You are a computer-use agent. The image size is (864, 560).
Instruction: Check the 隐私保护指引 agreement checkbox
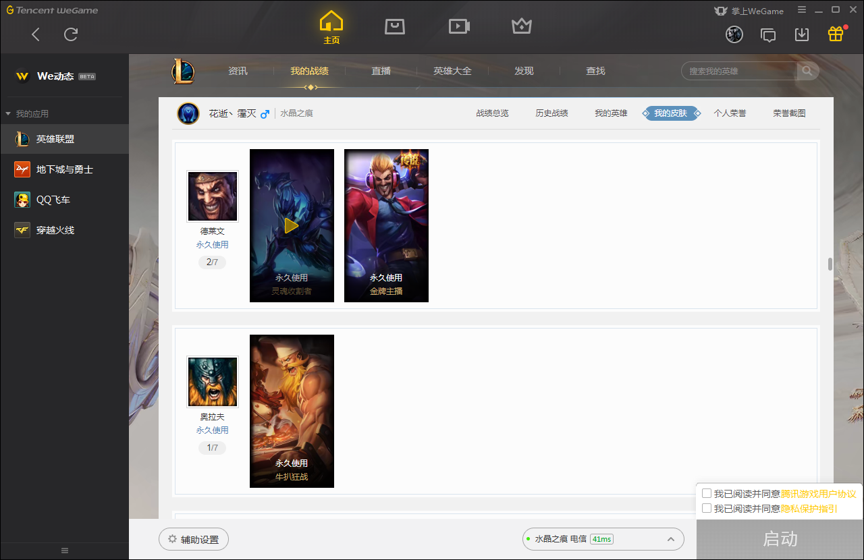coord(707,508)
